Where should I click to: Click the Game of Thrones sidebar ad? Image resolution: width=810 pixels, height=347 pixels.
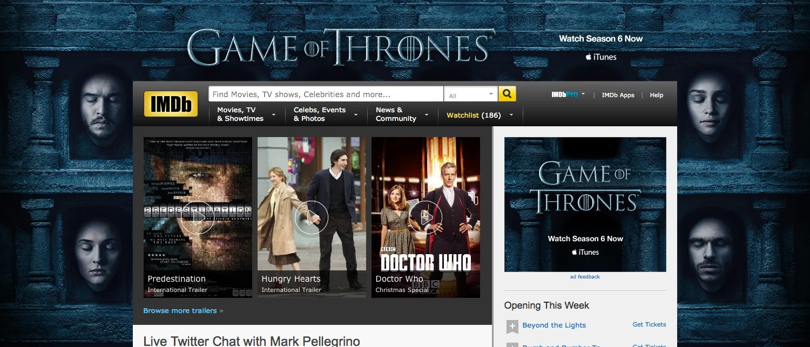[x=585, y=205]
